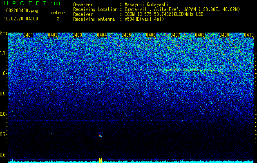Click the yellow peak in the signal strength bar
The image size is (257, 163).
point(101,159)
